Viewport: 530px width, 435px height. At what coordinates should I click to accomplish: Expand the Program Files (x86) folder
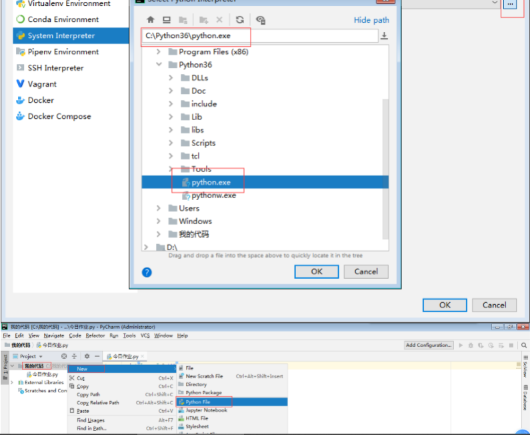(158, 52)
